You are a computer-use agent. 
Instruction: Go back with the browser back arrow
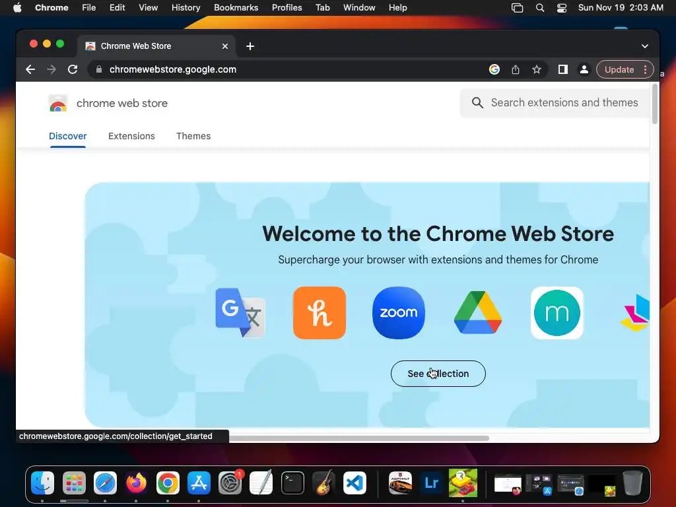click(30, 69)
